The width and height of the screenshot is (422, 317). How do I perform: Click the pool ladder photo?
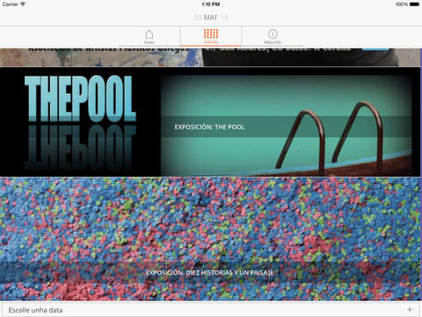tap(287, 125)
